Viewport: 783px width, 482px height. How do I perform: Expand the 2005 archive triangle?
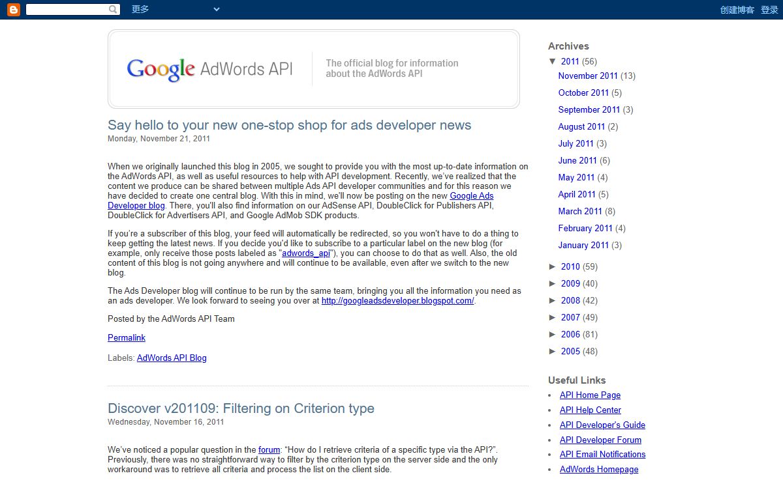(553, 351)
